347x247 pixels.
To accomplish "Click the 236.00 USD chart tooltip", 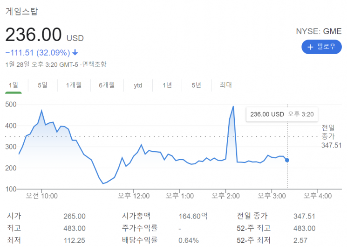I will pyautogui.click(x=282, y=114).
